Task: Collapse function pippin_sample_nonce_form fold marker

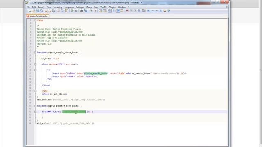Action: (x=35, y=53)
